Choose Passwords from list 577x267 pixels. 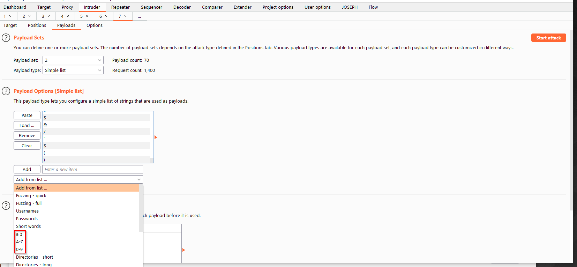[76, 219]
